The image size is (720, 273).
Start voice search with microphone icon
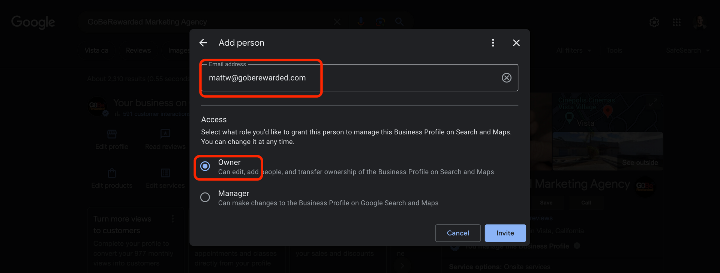click(361, 22)
